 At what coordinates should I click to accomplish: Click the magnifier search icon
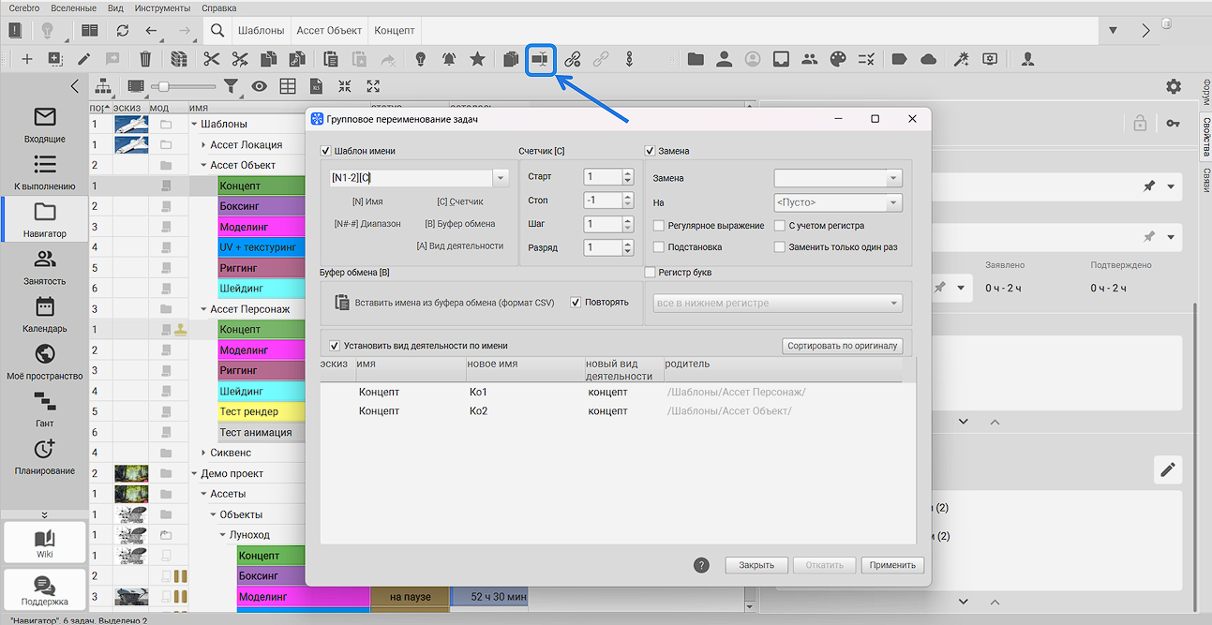[217, 30]
